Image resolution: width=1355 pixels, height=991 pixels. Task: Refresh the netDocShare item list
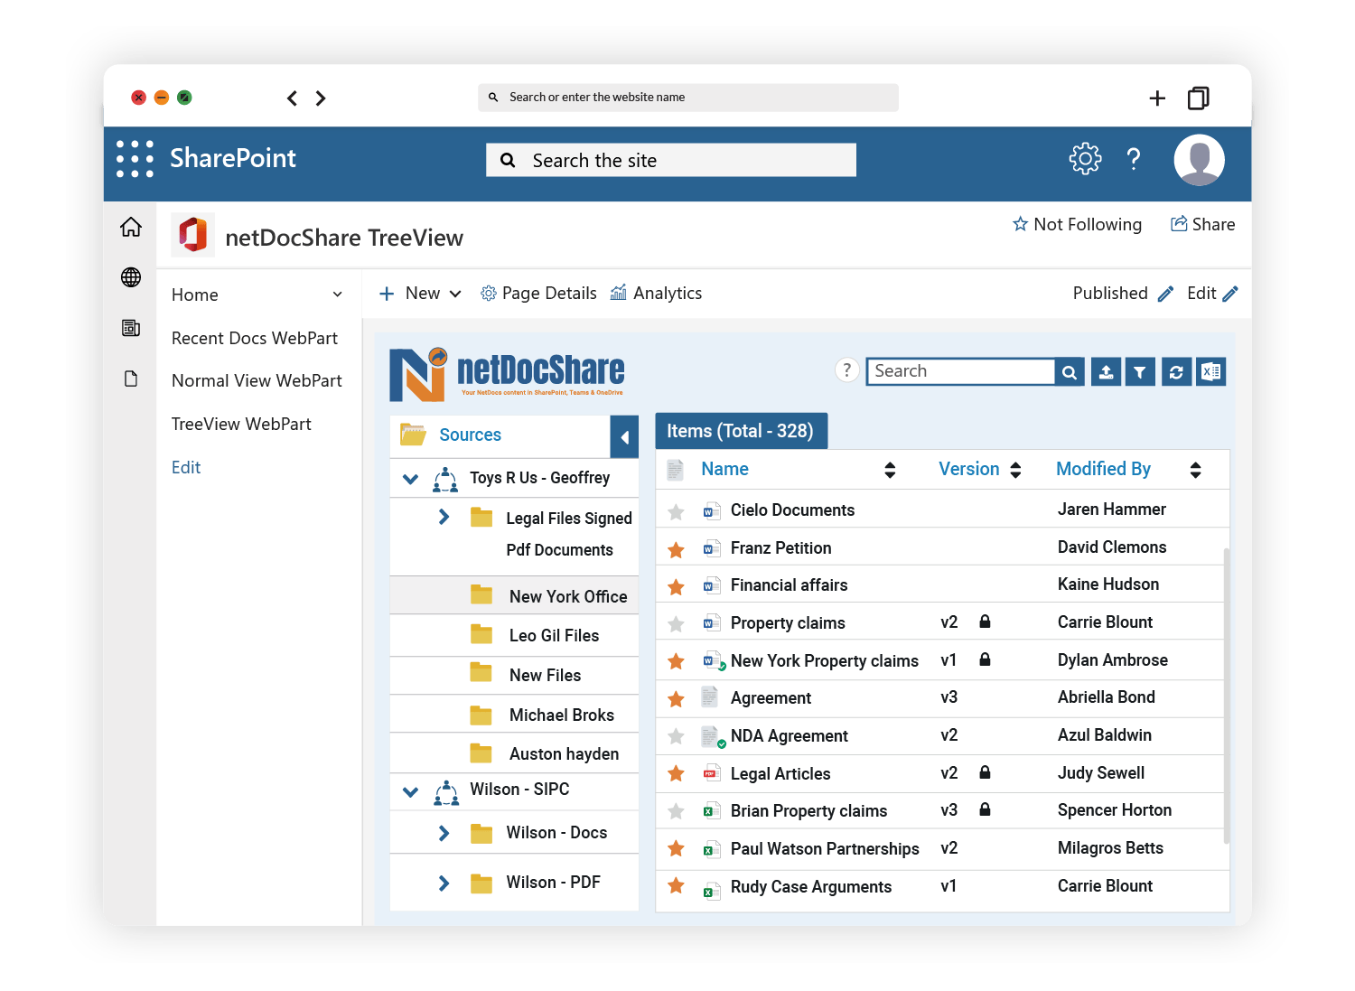[x=1175, y=372]
